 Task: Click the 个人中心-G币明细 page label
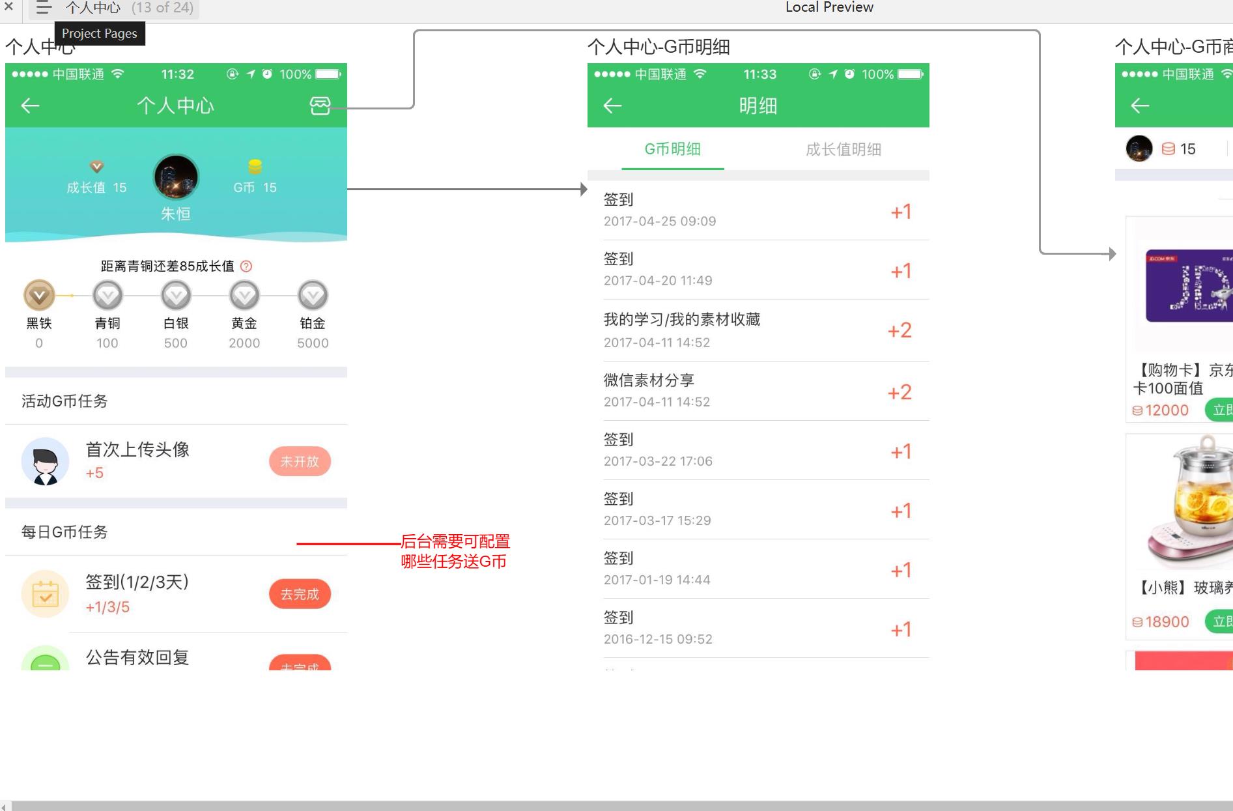659,47
